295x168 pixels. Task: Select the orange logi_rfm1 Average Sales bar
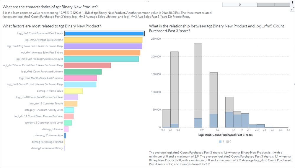tap(102, 52)
